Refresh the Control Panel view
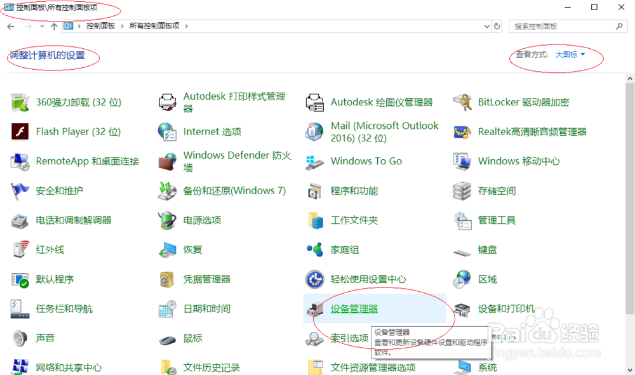 (497, 26)
